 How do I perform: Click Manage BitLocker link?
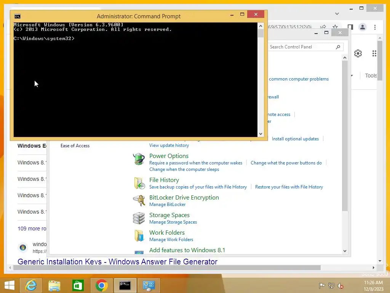tap(168, 204)
